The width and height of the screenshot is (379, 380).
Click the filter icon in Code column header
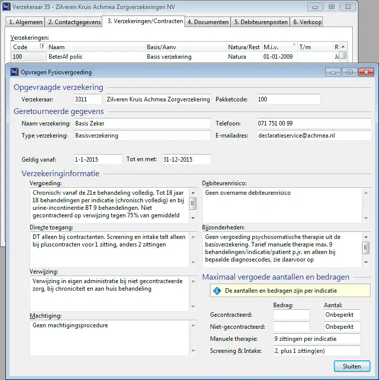(42, 47)
